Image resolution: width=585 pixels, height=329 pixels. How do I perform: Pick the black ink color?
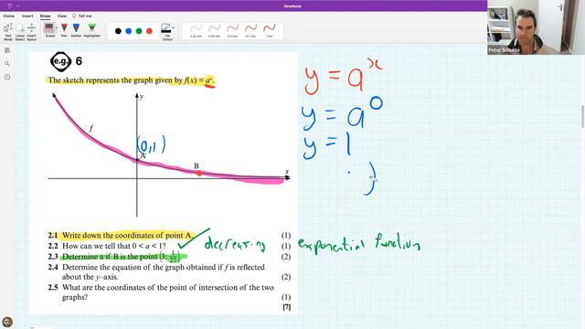coord(118,31)
